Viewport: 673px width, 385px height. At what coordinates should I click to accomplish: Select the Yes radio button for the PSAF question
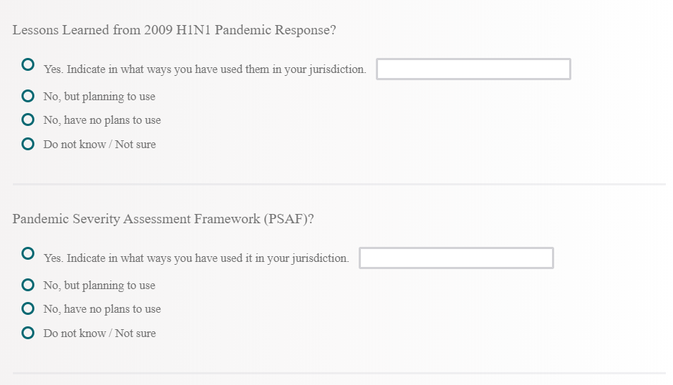(x=28, y=253)
